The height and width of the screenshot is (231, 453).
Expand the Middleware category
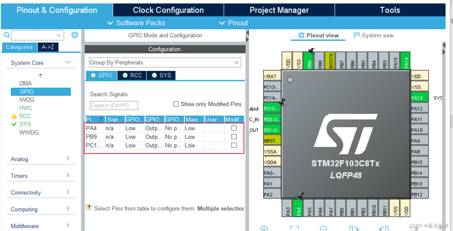click(x=68, y=225)
